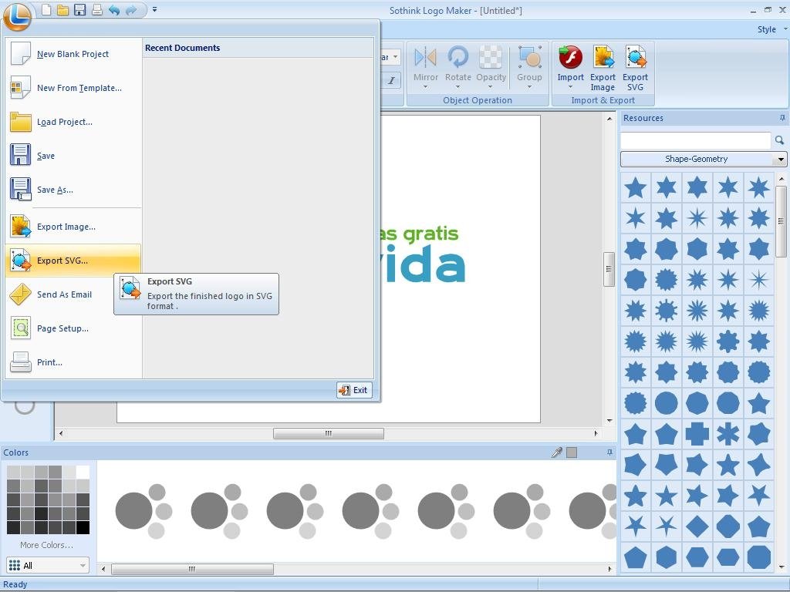Select the eyedropper color picker tool
790x592 pixels.
pos(557,452)
